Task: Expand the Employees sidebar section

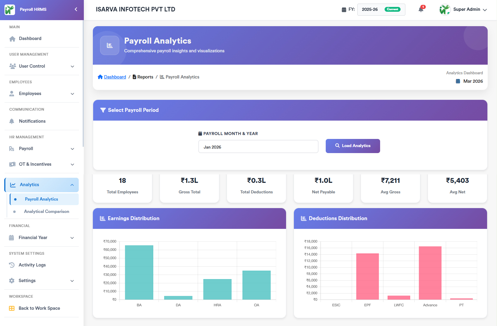Action: (41, 94)
